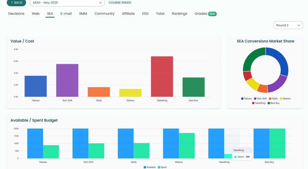Toggle the Best Buy legend dot in donut chart
The image size is (308, 169).
pyautogui.click(x=269, y=103)
